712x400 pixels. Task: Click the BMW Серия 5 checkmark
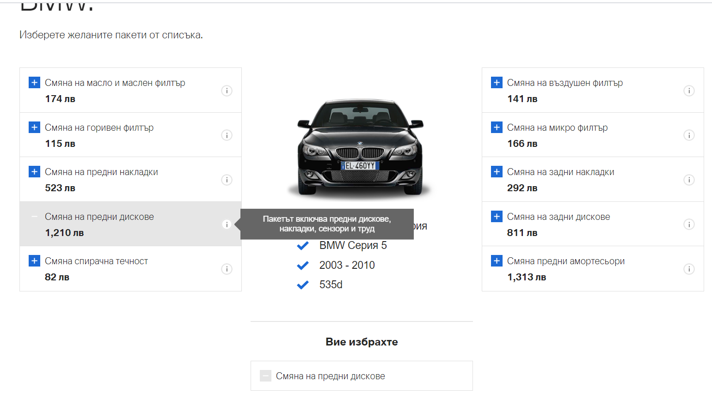click(x=303, y=246)
